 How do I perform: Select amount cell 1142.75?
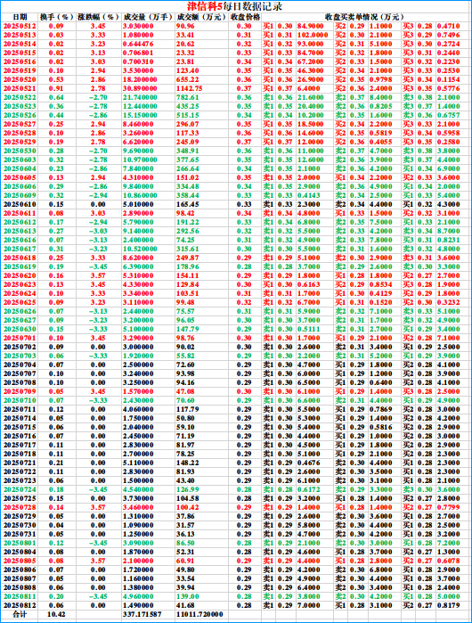190,88
